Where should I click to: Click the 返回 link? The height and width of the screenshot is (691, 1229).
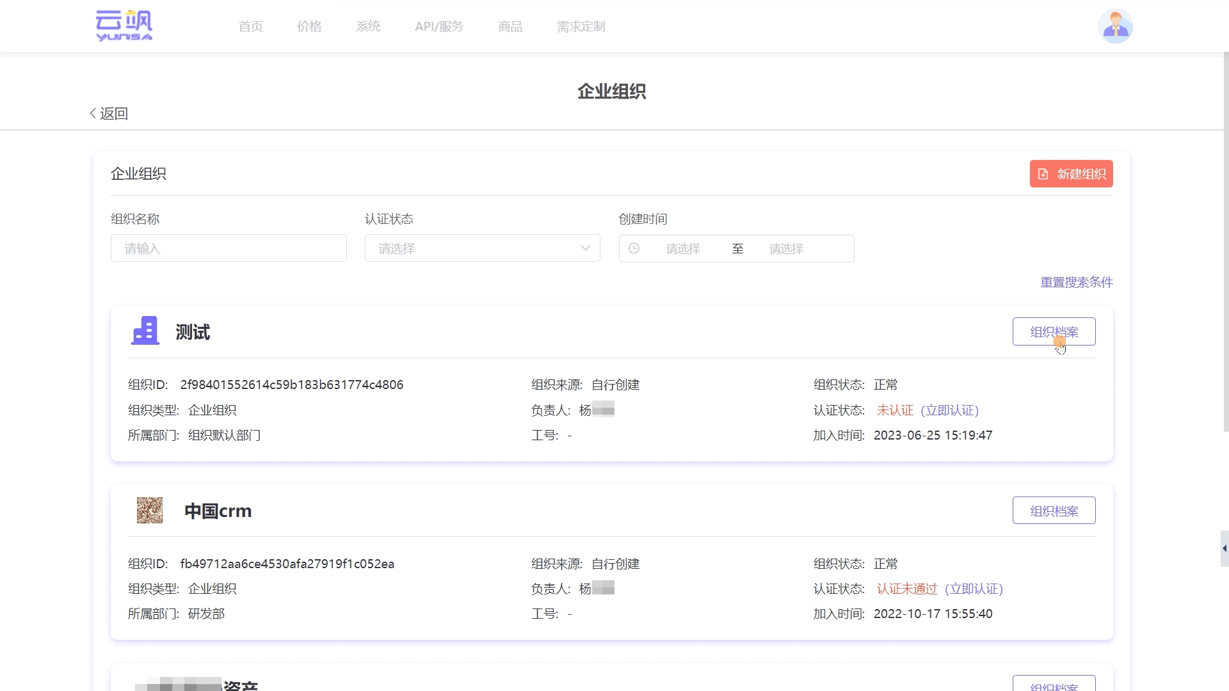109,113
